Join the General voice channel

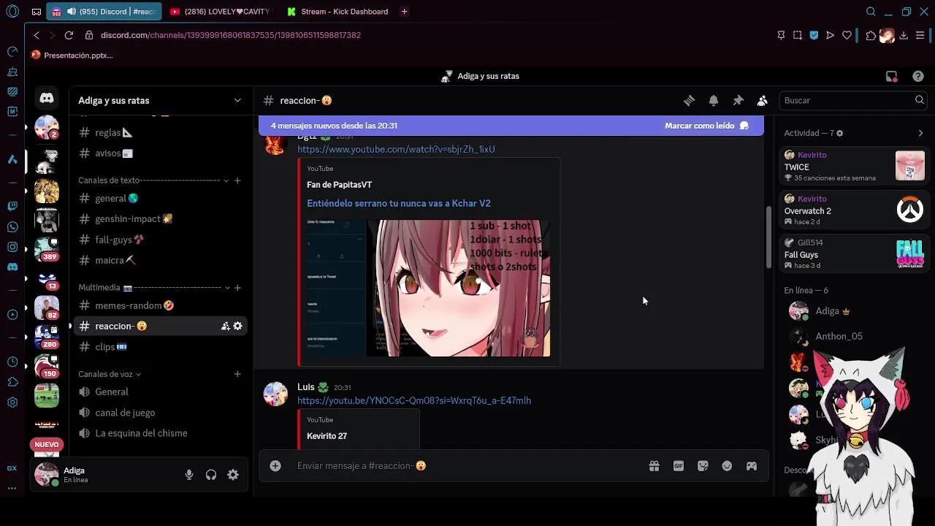pyautogui.click(x=160, y=392)
